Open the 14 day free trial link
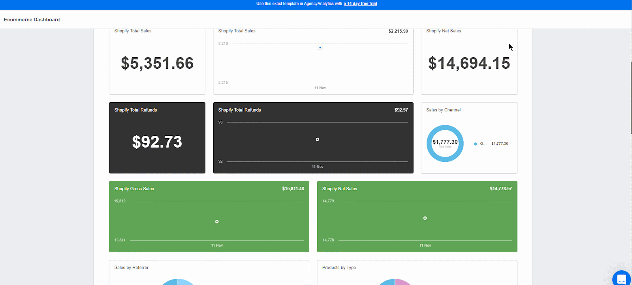 (360, 4)
